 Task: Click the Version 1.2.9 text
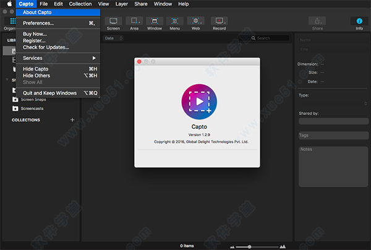click(x=199, y=135)
